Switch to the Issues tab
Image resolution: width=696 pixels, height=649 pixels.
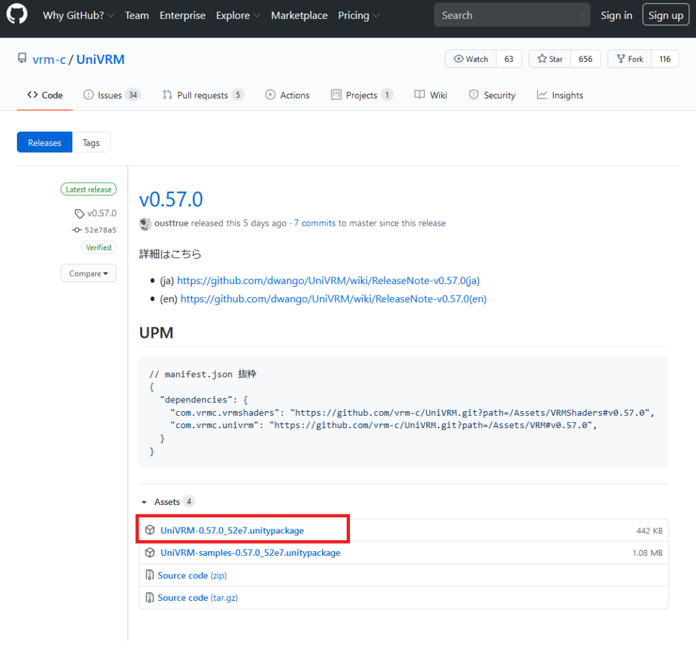tap(112, 95)
